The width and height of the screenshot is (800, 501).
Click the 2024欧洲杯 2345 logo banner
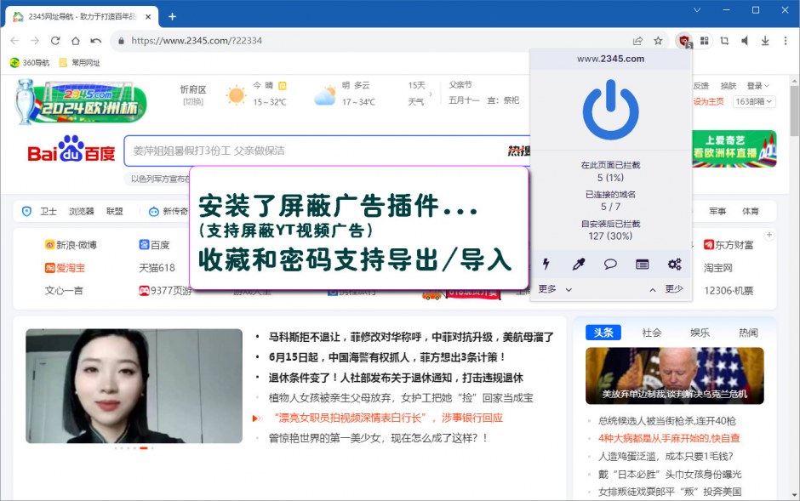tap(81, 102)
